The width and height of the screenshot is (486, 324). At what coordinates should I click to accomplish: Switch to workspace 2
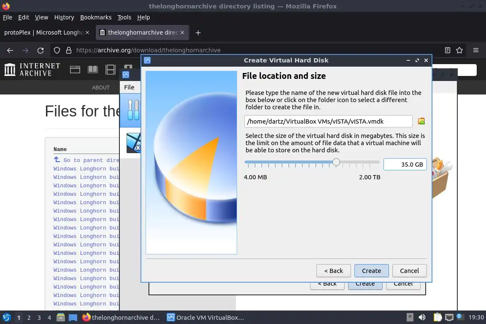[29, 318]
